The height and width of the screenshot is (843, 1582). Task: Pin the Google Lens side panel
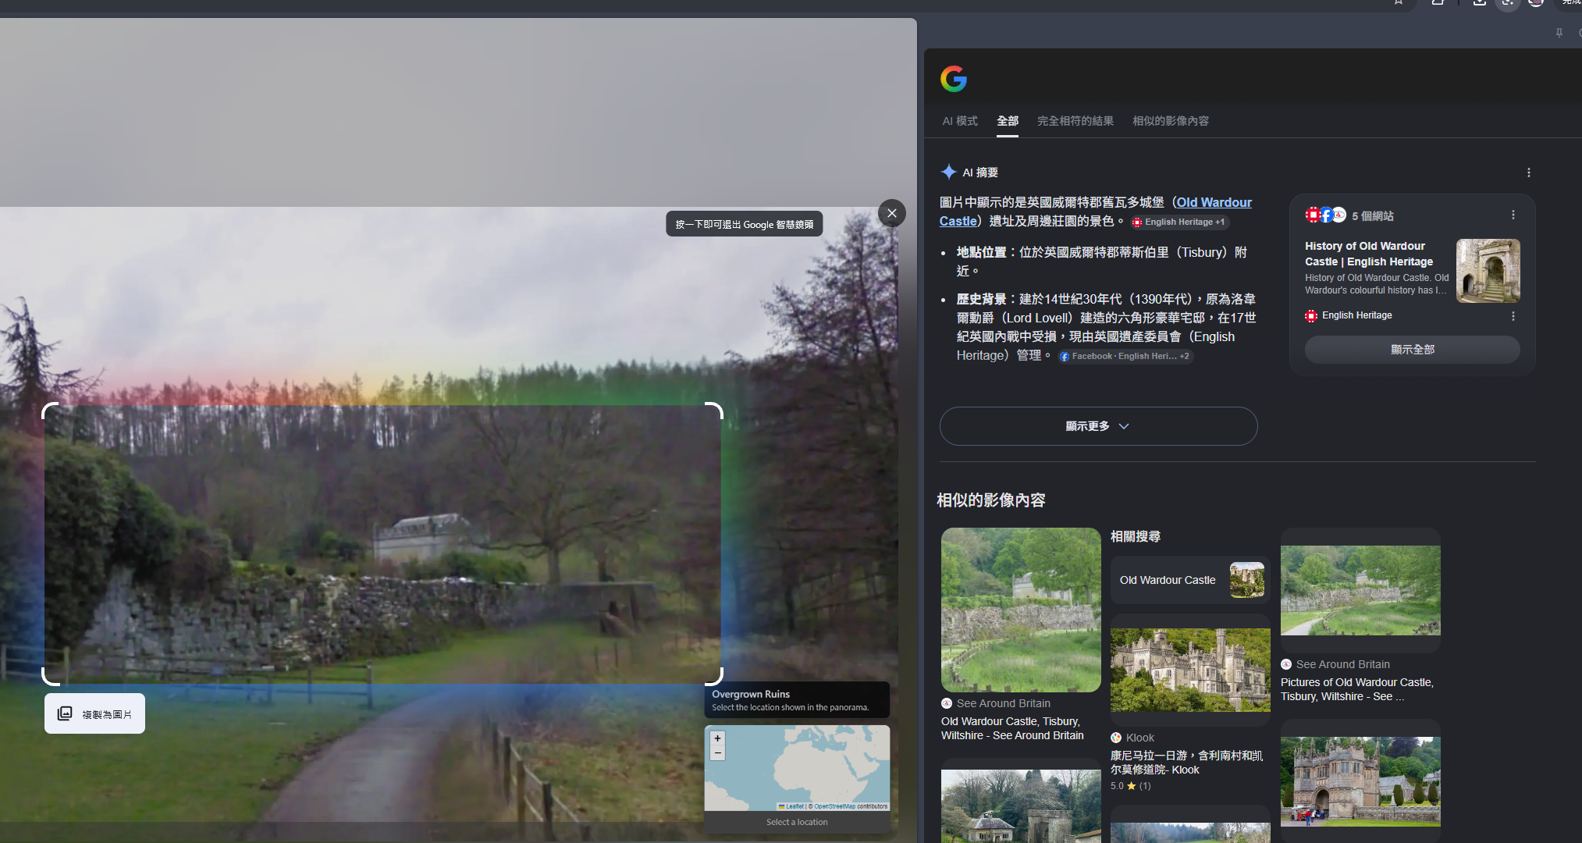click(x=1559, y=33)
